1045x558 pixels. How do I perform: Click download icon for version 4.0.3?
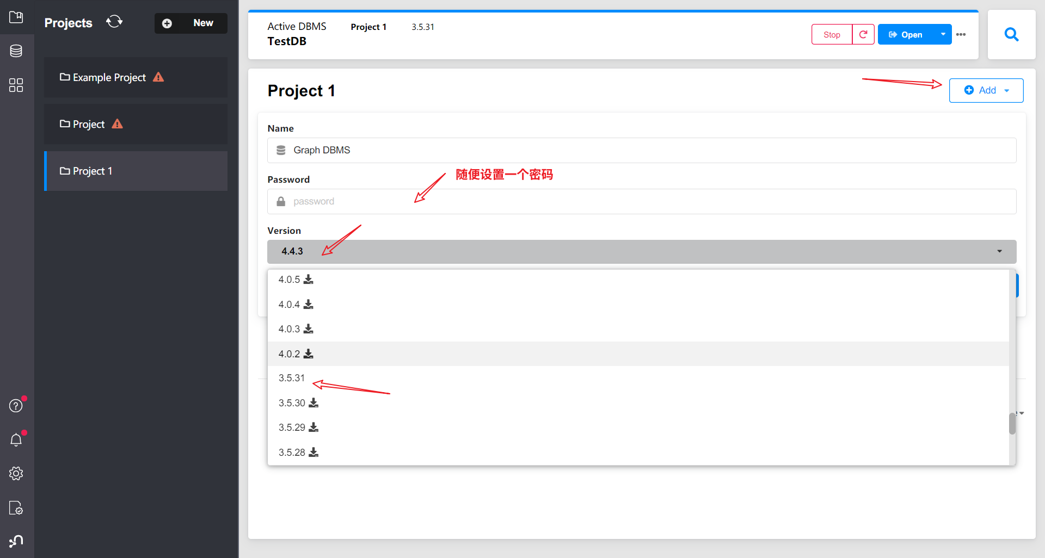point(309,329)
